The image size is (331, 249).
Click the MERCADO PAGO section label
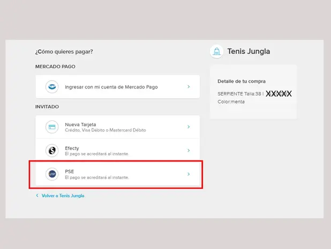tap(55, 67)
